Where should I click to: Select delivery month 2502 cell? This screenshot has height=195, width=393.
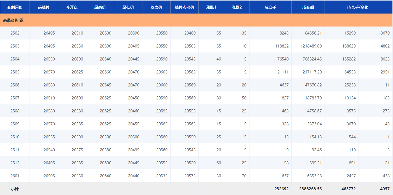tap(15, 33)
